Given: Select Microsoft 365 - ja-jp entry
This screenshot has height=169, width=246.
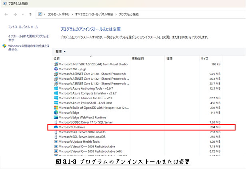Looking at the screenshot, I should pos(72,69).
